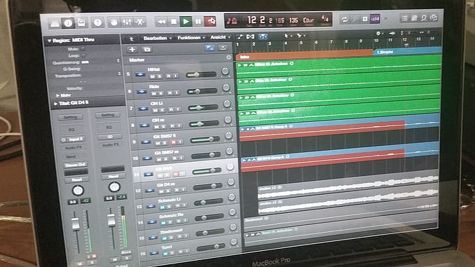
Task: Toggle the Mute checkbox in Region inspector
Action: pos(83,48)
